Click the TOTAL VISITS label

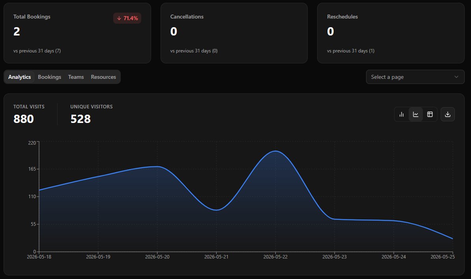[29, 107]
